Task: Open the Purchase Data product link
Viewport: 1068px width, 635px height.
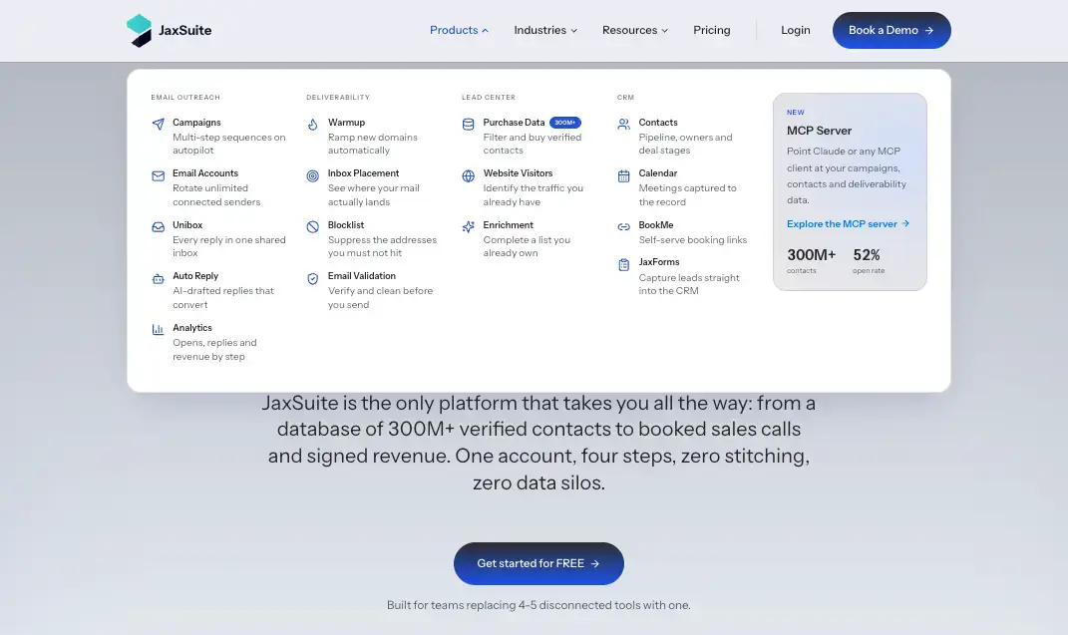Action: click(530, 137)
